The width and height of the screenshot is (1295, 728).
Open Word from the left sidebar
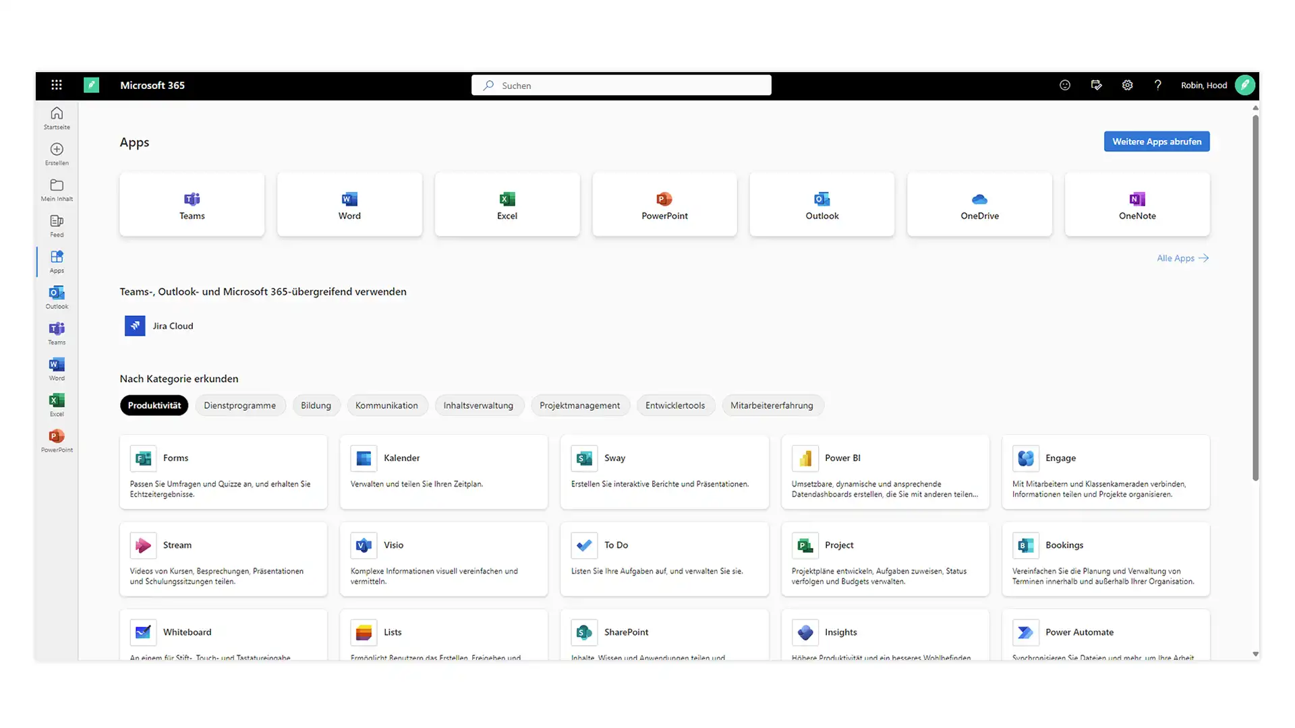[x=57, y=369]
